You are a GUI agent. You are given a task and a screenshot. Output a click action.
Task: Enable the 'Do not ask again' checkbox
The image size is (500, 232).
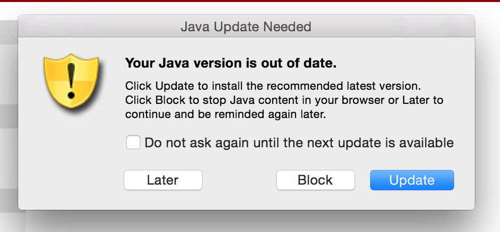pos(133,143)
